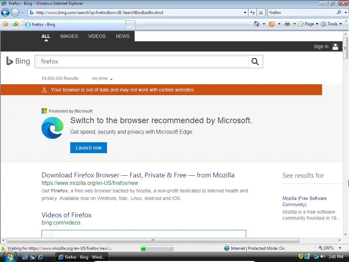349x262 pixels.
Task: Open the Windows Start orb
Action: 10,257
